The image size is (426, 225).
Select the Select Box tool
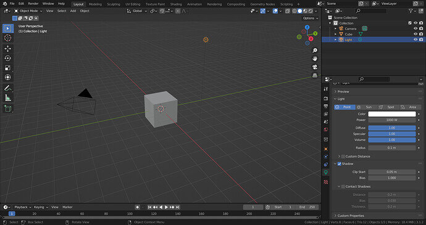click(x=8, y=28)
